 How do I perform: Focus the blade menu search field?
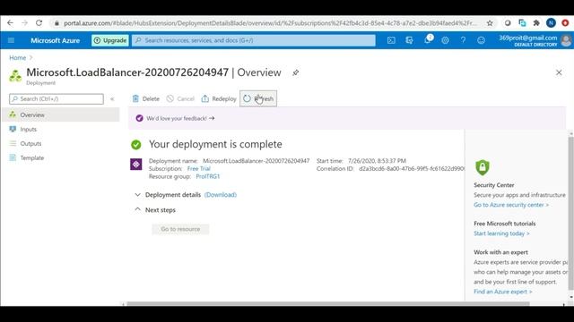click(57, 99)
